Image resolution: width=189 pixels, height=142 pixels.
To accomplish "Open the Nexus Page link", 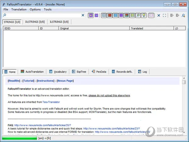I will (x=65, y=81).
